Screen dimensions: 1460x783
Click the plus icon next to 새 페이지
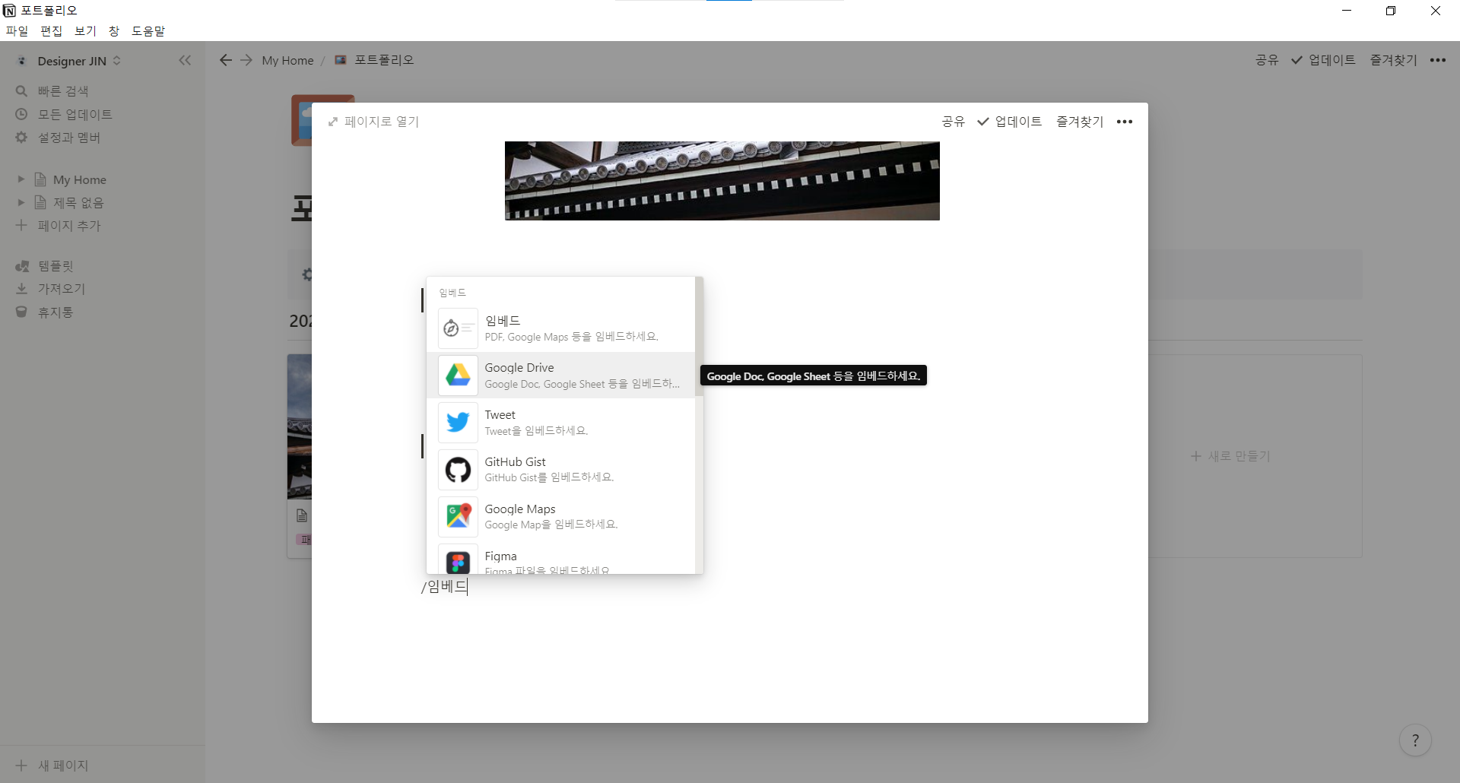point(21,766)
